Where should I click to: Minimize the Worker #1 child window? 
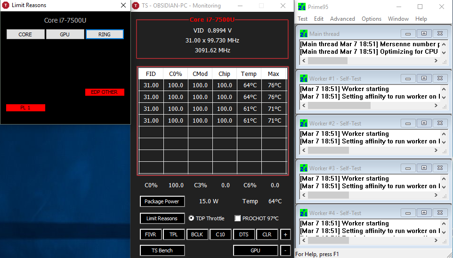pos(408,78)
